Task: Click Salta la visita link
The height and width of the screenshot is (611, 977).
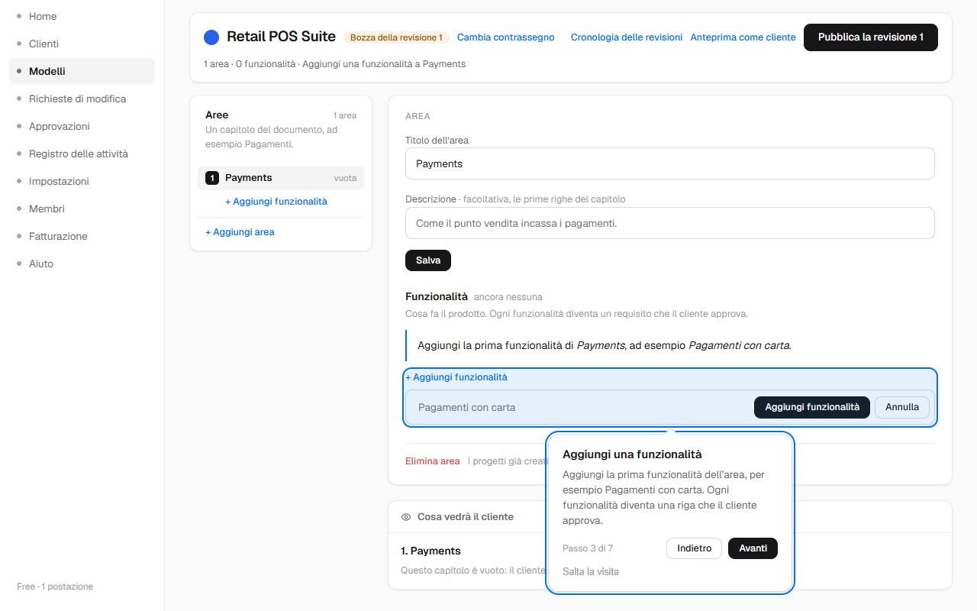Action: click(591, 571)
